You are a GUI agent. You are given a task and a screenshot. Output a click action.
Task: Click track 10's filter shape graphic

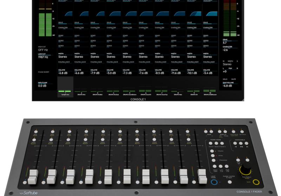pos(212,14)
